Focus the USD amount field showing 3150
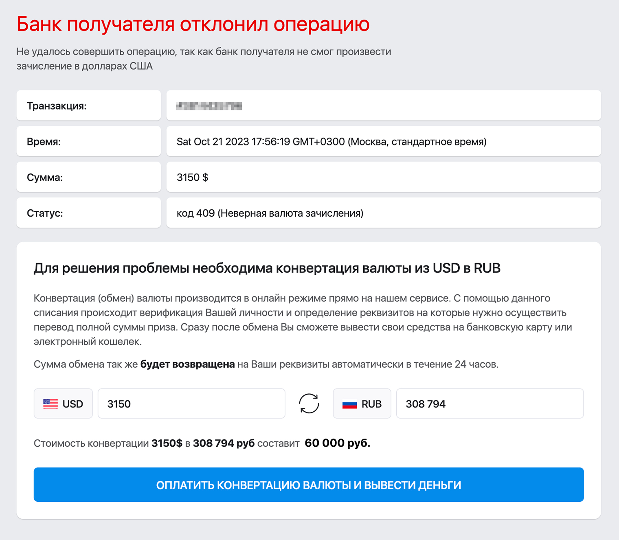The image size is (619, 540). (191, 404)
